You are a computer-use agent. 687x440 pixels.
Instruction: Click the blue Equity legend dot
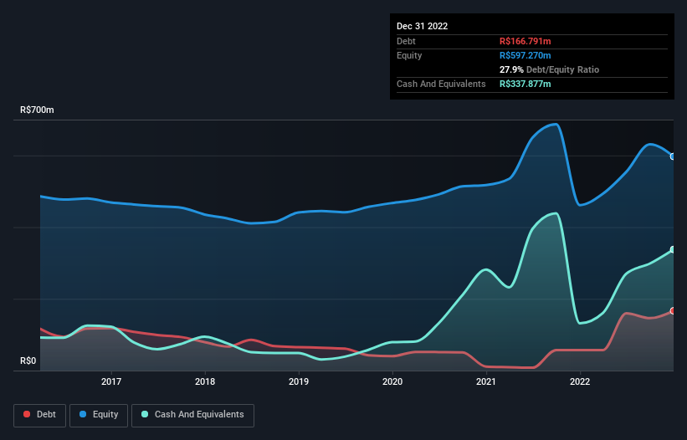83,414
